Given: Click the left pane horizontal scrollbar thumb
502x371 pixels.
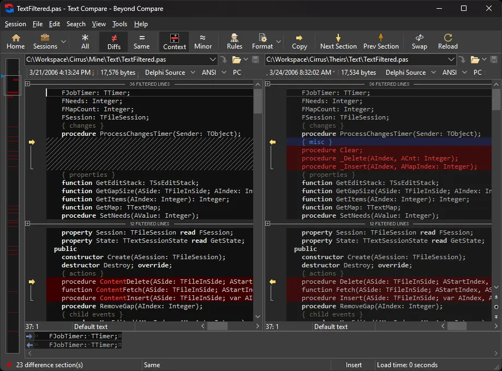Looking at the screenshot, I should pos(217,326).
